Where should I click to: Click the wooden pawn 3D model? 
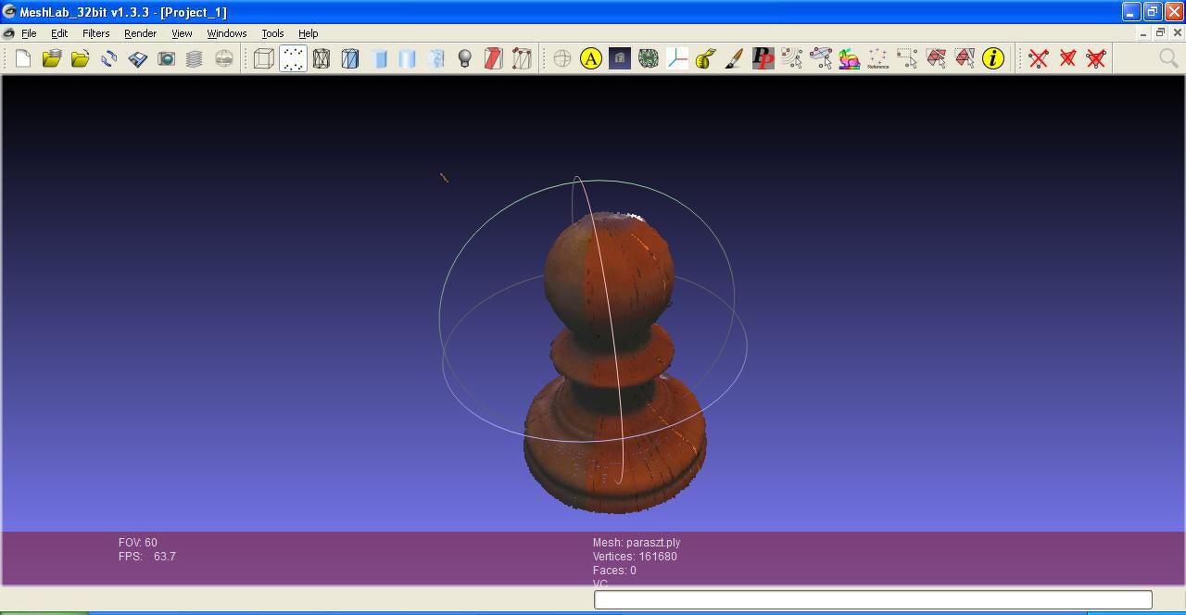tap(613, 361)
